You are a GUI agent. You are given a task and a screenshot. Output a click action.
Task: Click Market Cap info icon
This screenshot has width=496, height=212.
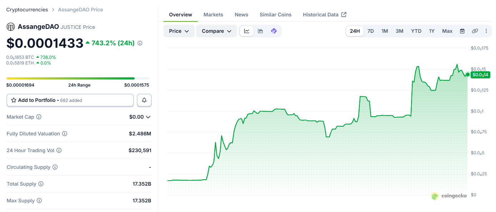(39, 117)
